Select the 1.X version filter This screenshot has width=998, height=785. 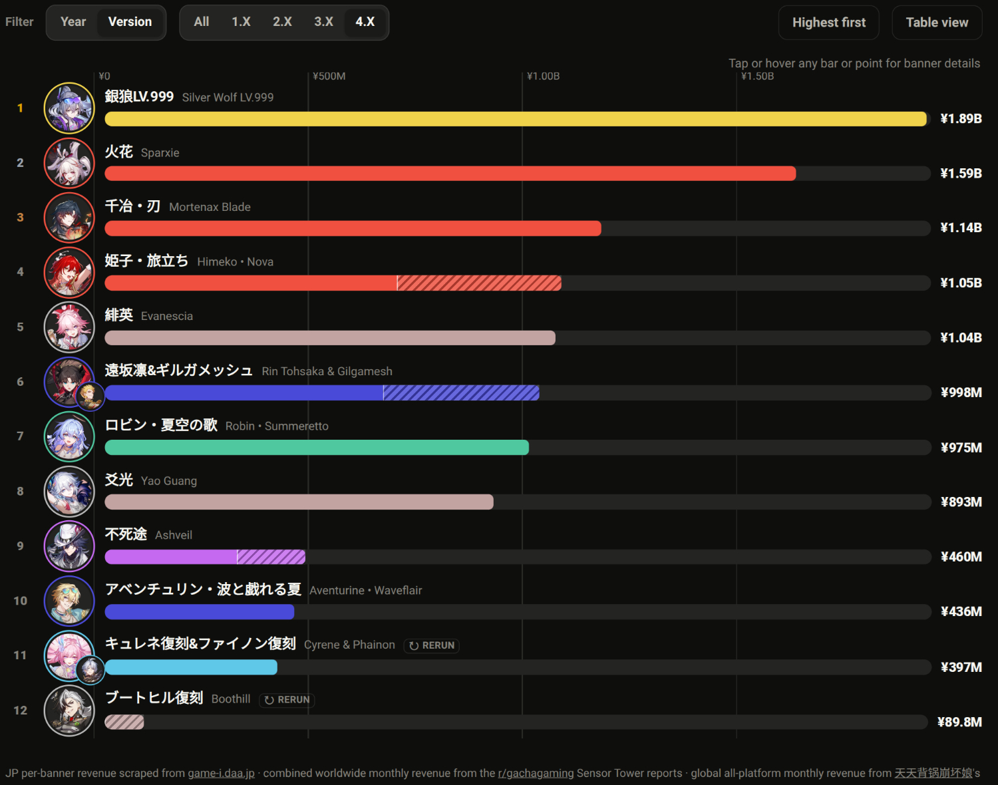pyautogui.click(x=241, y=22)
